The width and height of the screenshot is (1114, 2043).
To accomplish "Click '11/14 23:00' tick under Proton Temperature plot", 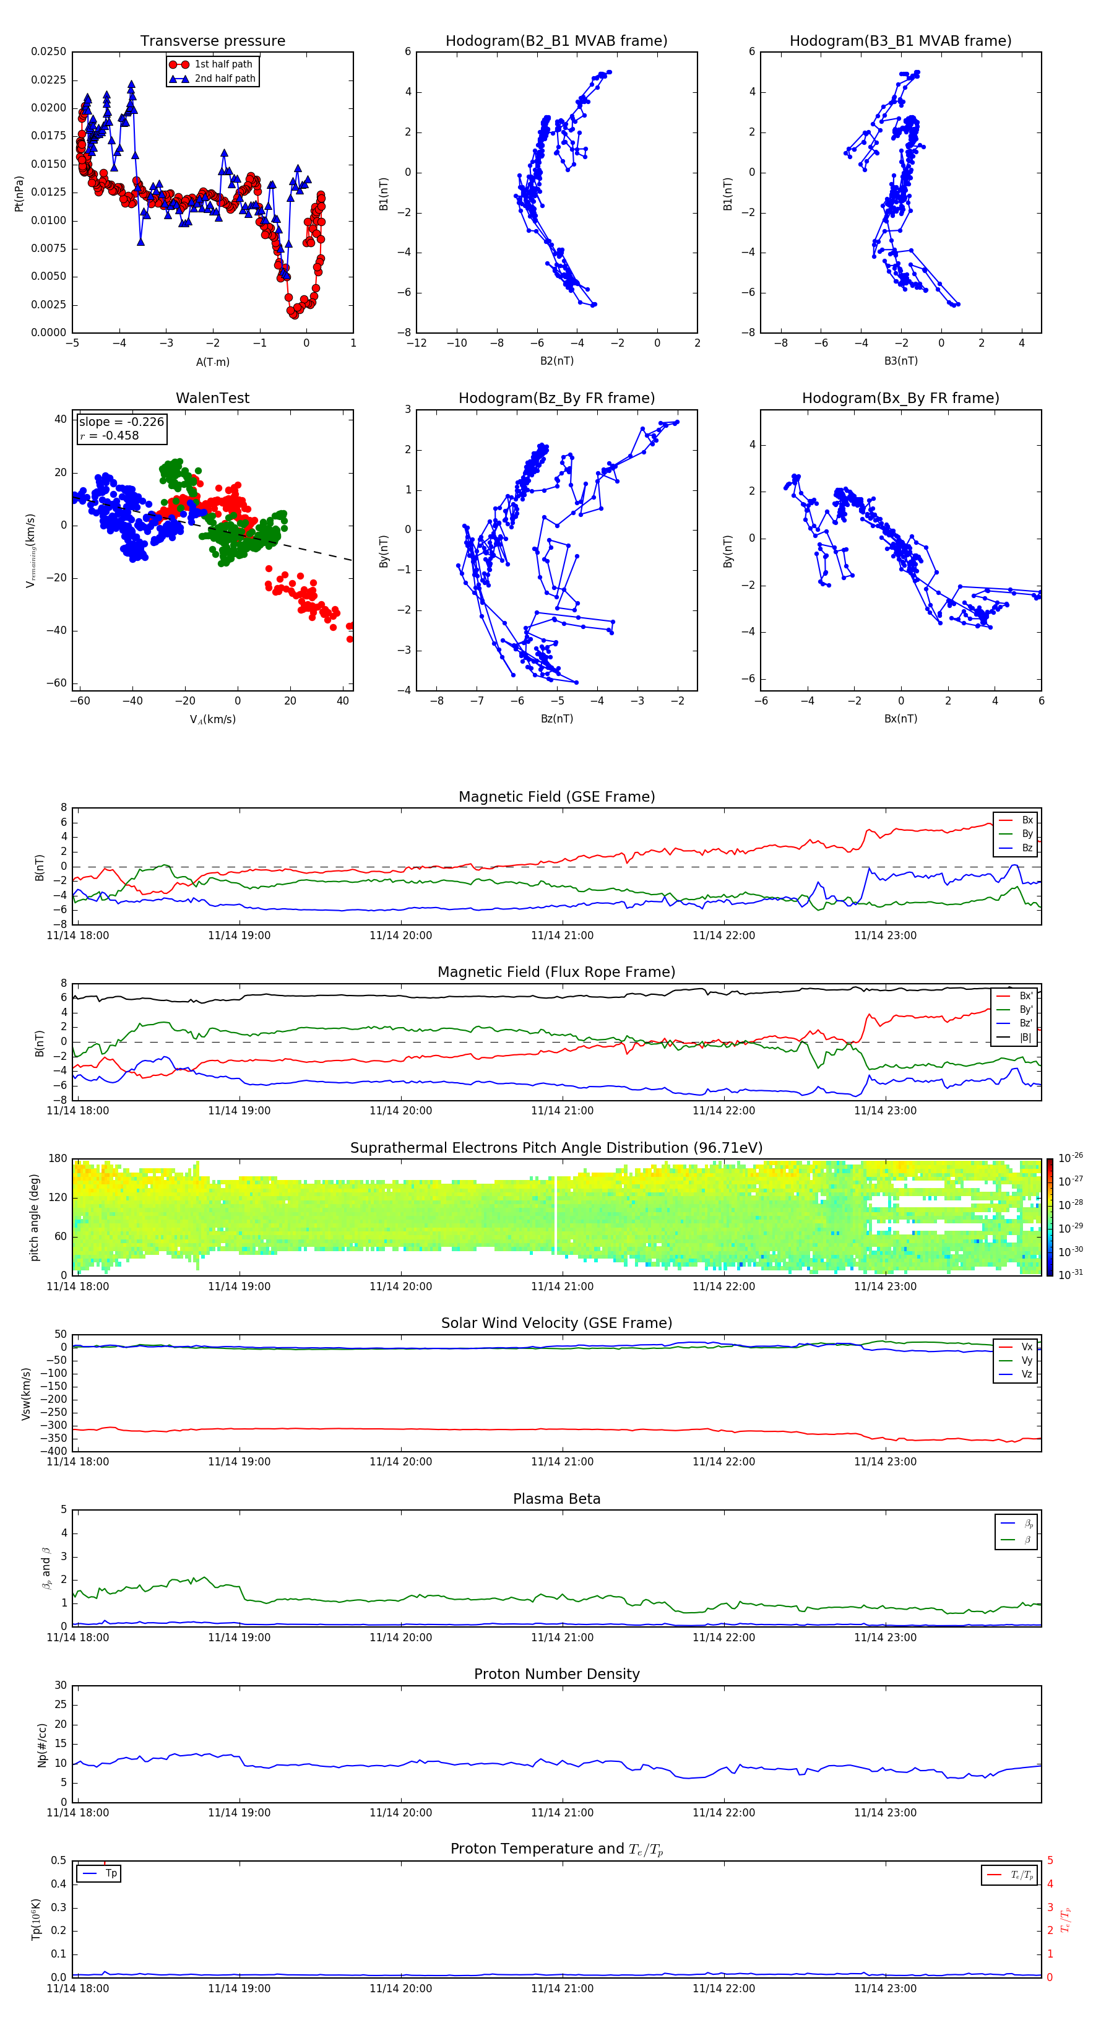I will click(x=885, y=1989).
